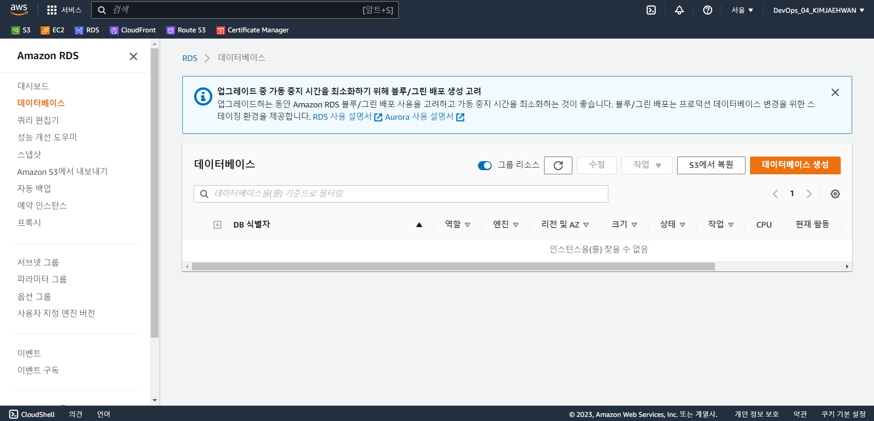874x421 pixels.
Task: Refresh the databases list
Action: [558, 165]
